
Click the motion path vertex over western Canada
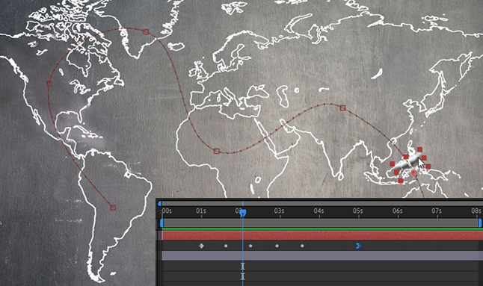point(49,83)
